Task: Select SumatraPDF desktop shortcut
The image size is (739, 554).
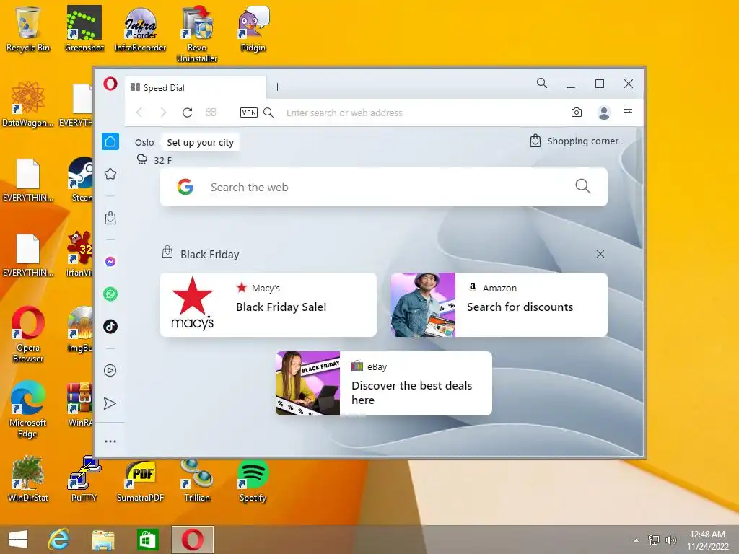Action: pos(141,479)
